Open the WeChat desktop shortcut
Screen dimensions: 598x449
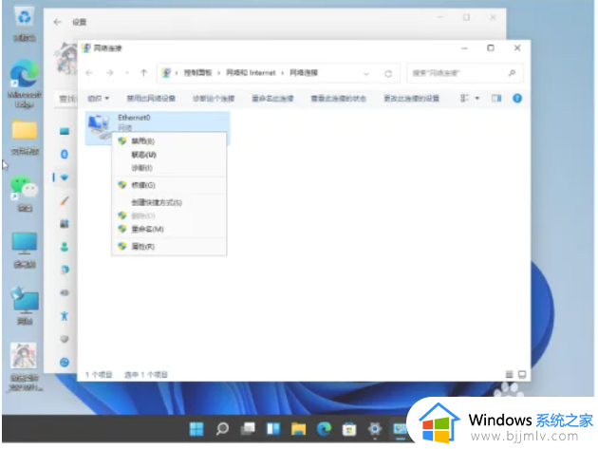point(25,194)
